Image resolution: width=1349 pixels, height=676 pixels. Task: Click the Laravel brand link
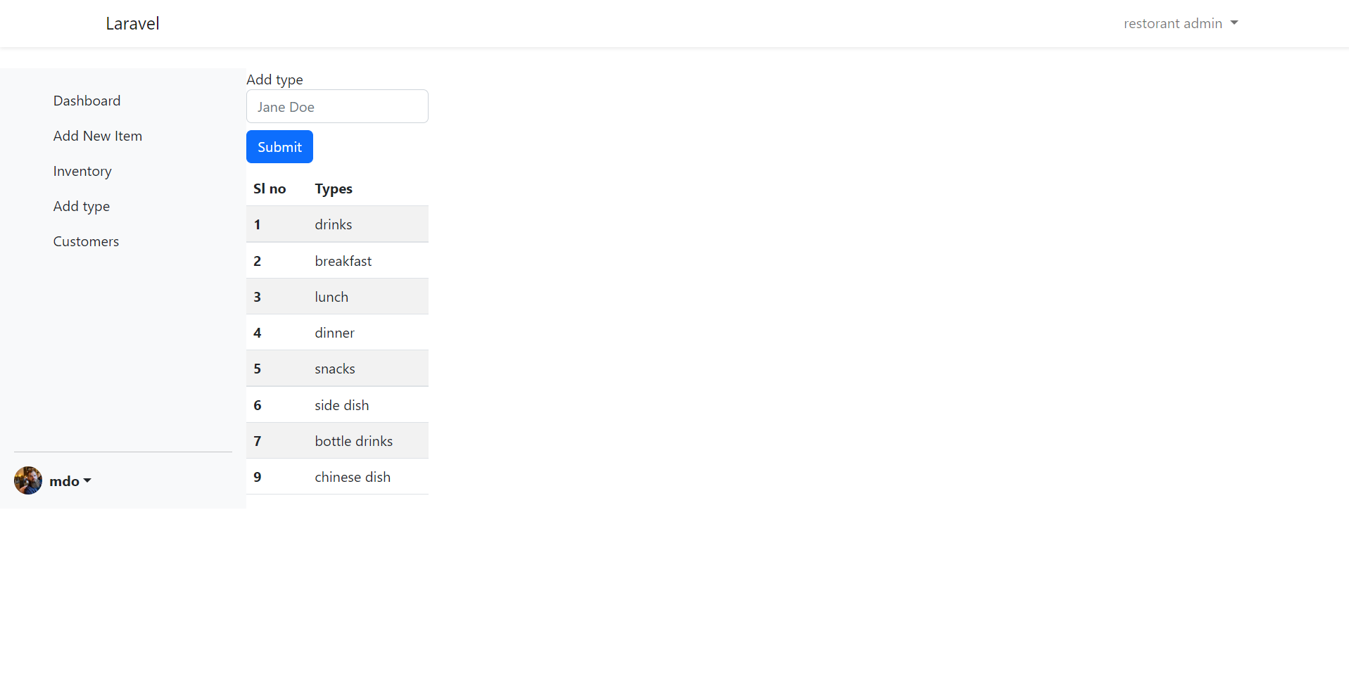click(132, 23)
